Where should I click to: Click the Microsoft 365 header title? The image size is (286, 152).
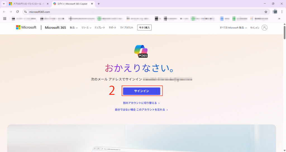(x=55, y=28)
